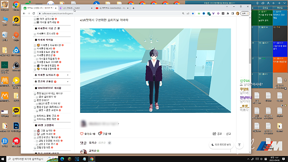Select Google Chrome desktop shortcut
The width and height of the screenshot is (288, 162).
16,5
